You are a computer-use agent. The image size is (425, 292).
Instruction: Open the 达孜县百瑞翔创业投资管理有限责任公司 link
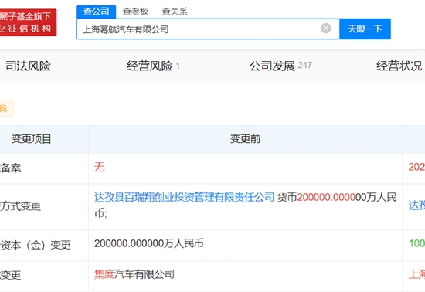pos(185,197)
